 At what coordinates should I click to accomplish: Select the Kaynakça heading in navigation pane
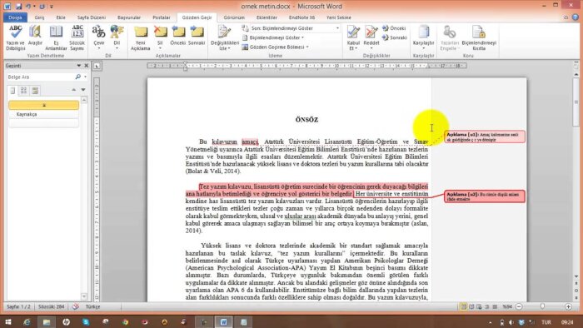click(x=43, y=114)
